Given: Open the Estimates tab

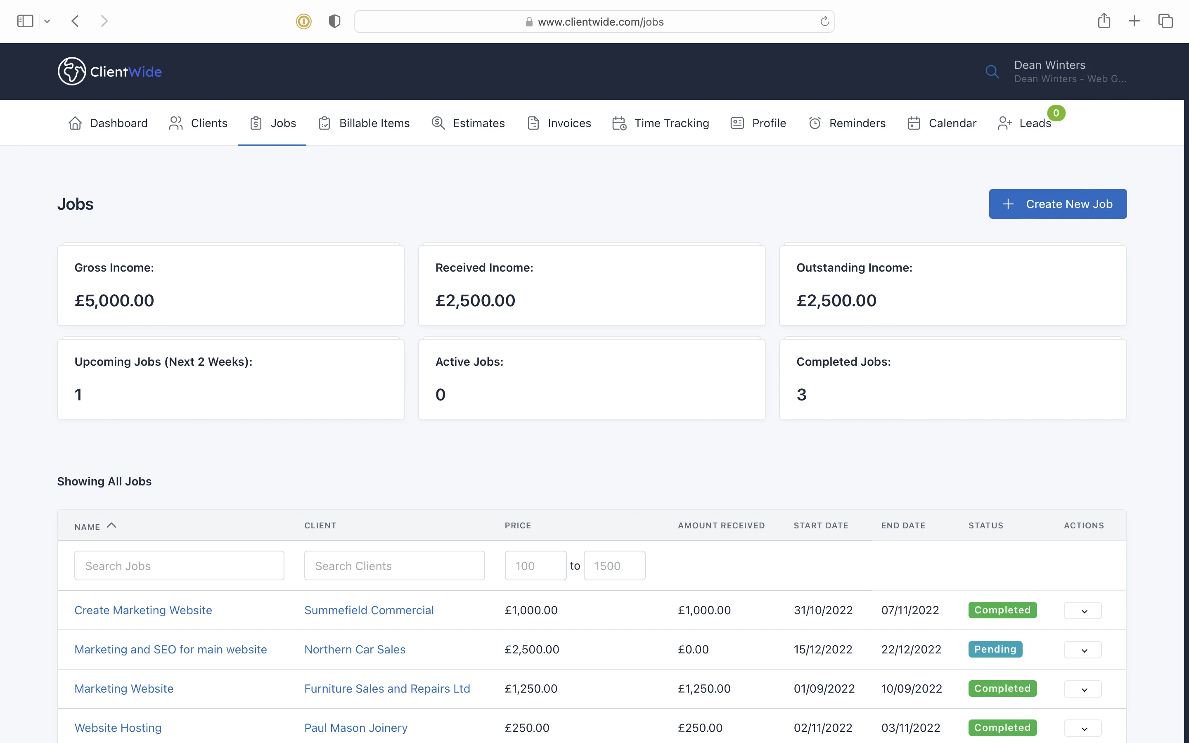Looking at the screenshot, I should [468, 123].
